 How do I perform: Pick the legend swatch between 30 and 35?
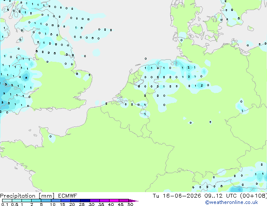click(x=94, y=201)
